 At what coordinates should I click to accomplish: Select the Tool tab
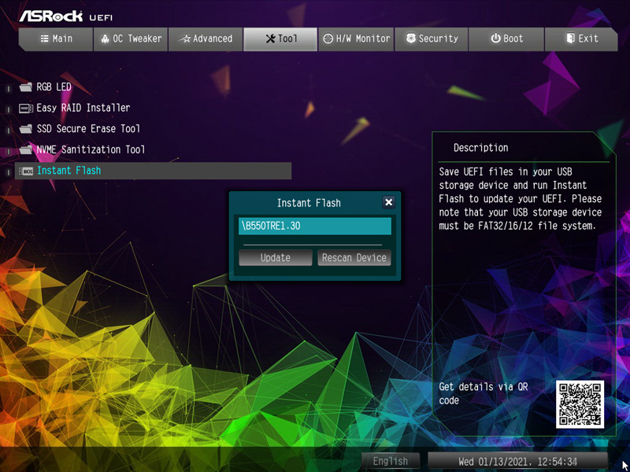pos(280,39)
